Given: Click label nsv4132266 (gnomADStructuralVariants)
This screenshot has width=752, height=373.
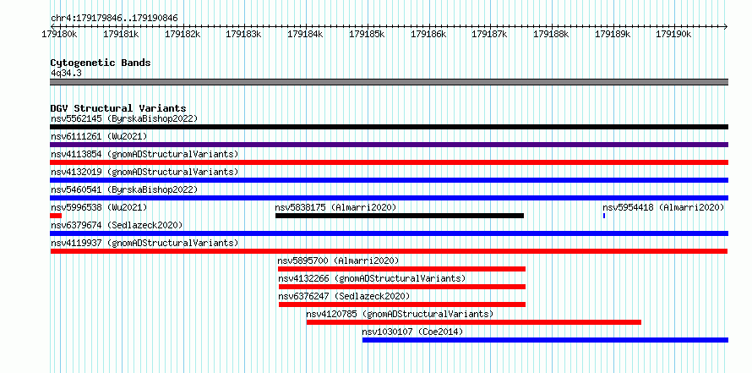Looking at the screenshot, I should pos(372,278).
